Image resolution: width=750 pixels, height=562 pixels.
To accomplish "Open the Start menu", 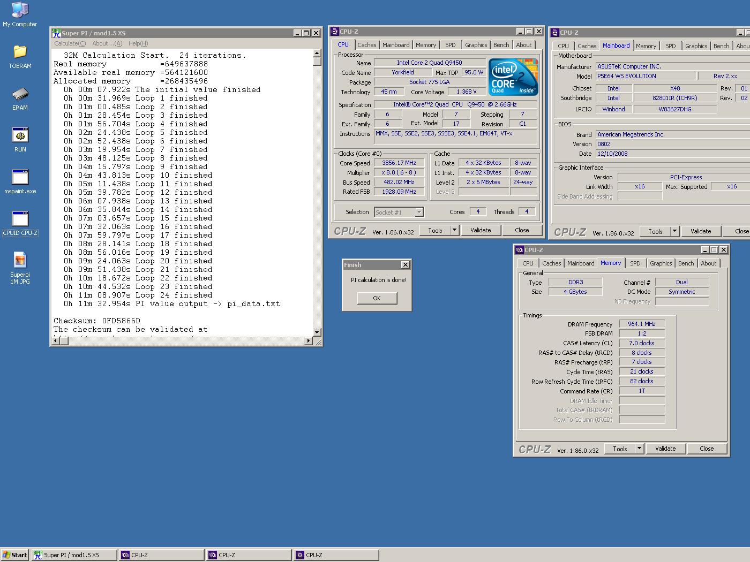I will pos(14,555).
